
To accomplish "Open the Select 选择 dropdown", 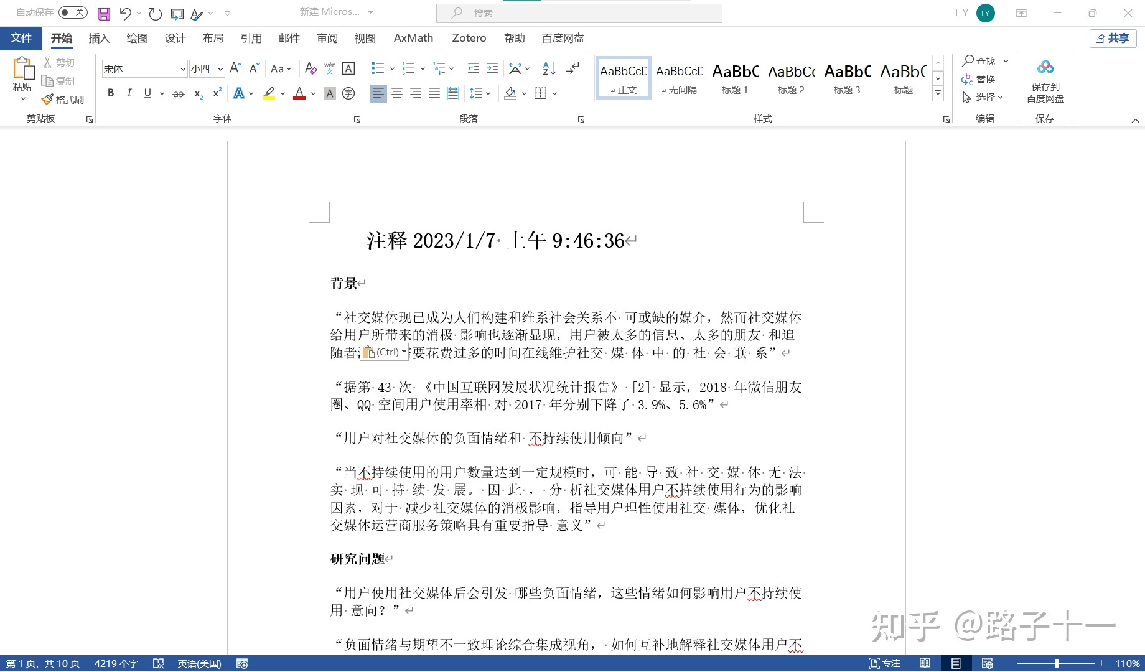I will pos(983,97).
